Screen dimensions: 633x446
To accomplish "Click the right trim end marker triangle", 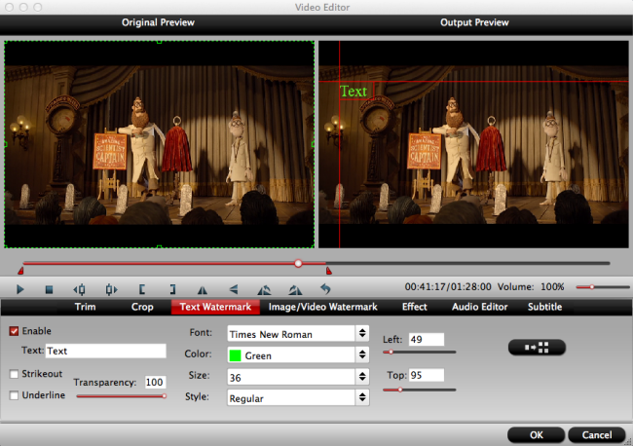I will click(x=329, y=271).
